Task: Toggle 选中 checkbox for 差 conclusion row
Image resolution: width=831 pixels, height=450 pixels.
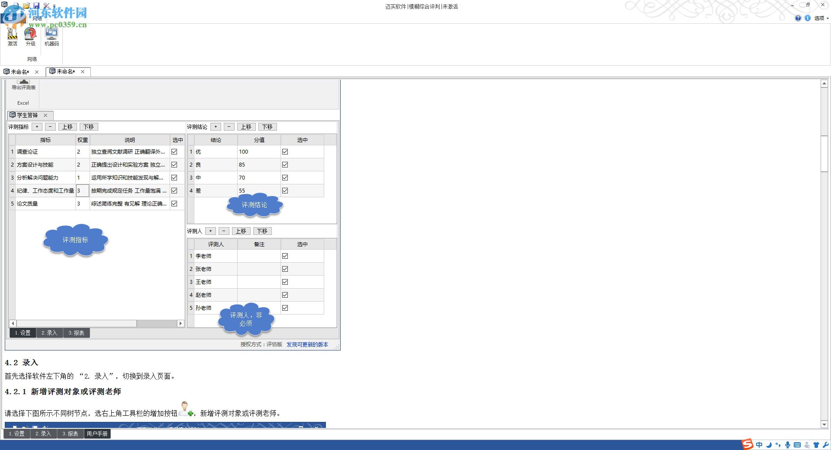Action: [285, 191]
